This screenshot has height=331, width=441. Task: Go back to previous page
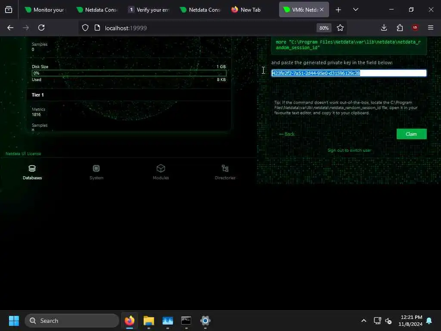(10, 28)
